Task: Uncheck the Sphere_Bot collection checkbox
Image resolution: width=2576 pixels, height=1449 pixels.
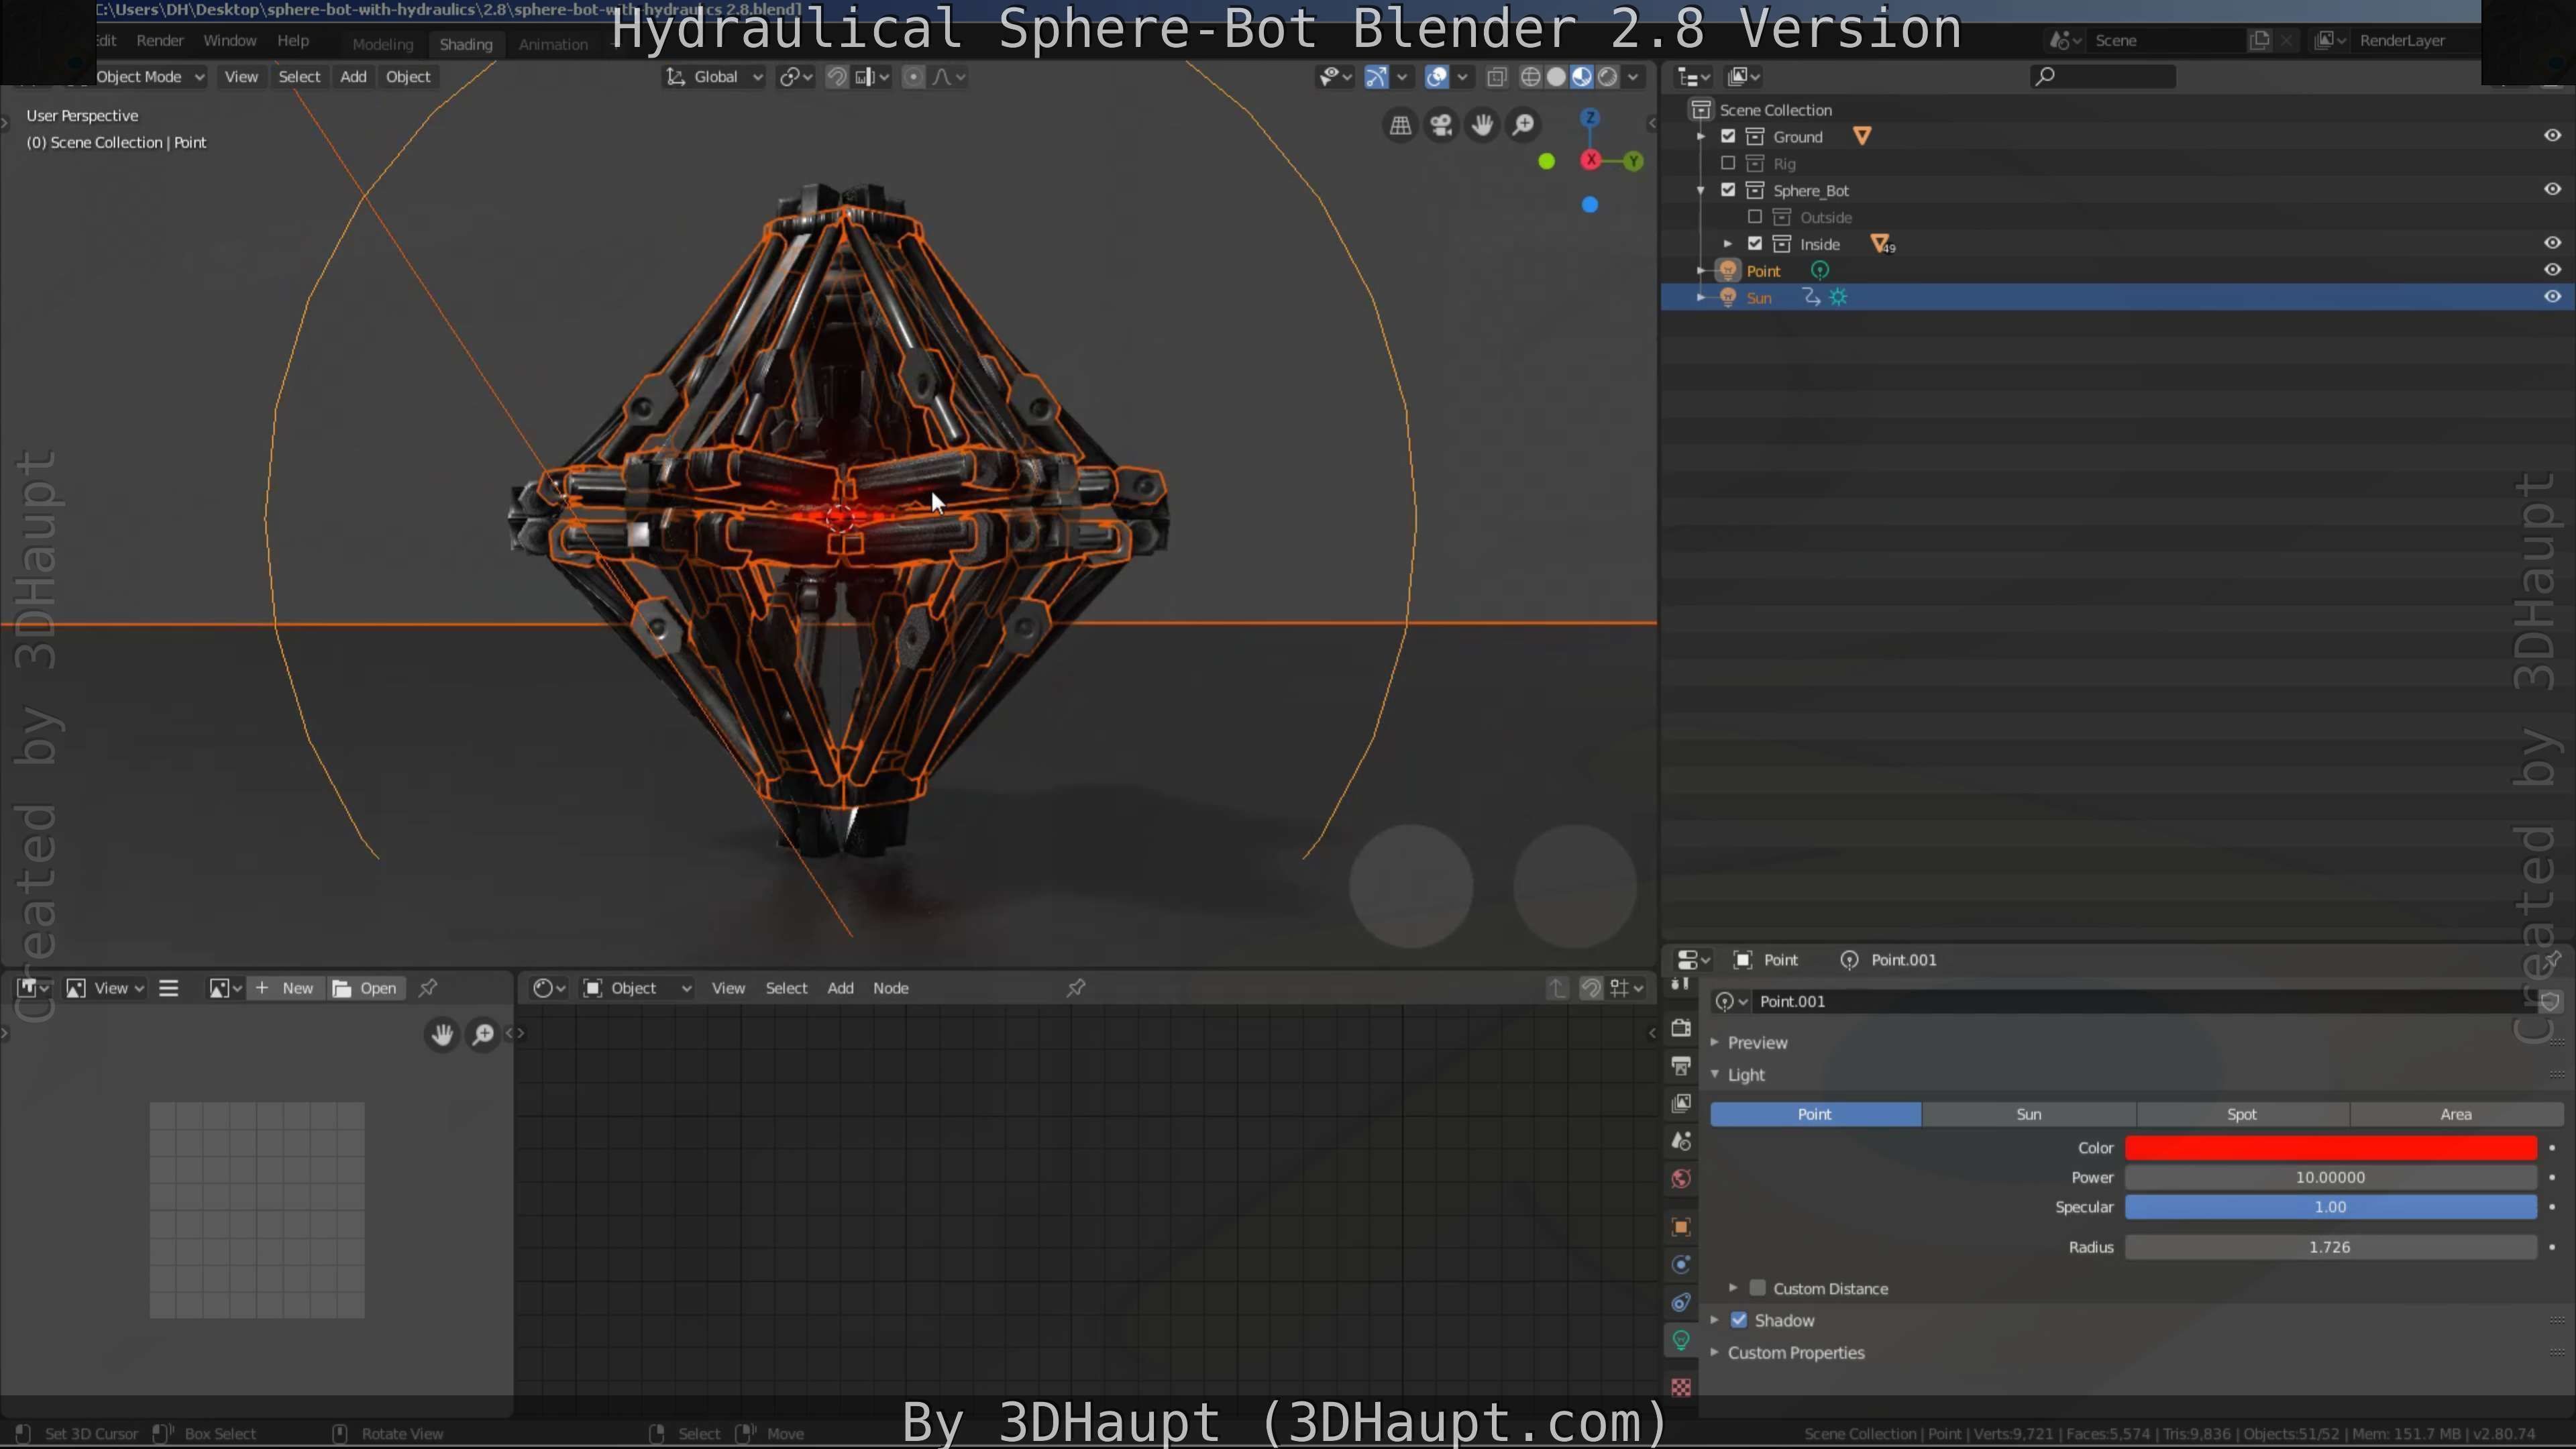Action: coord(1728,190)
